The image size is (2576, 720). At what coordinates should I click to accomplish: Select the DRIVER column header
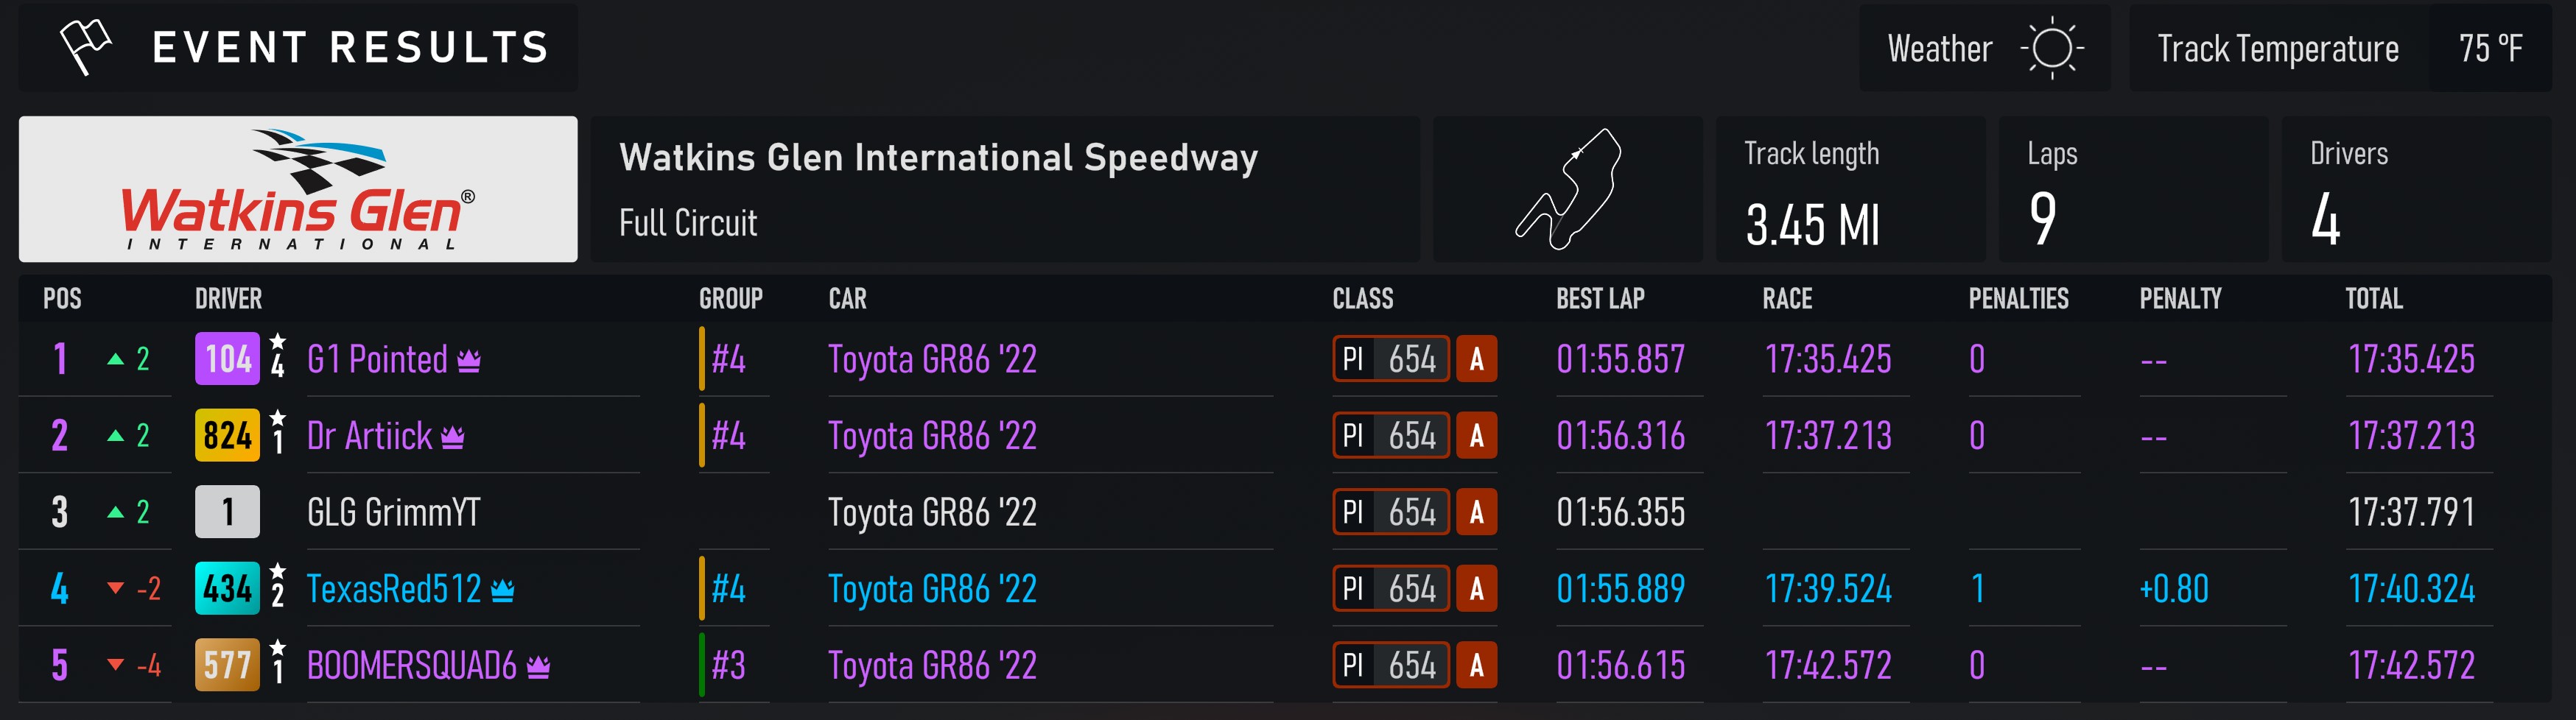[228, 299]
